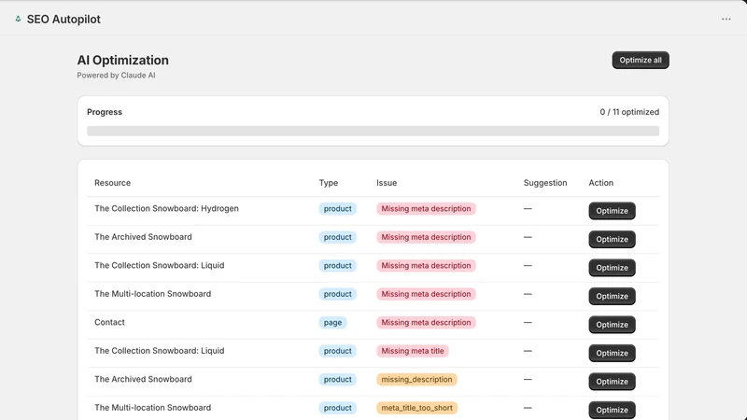Click product badge in meta_title_too_short row
The height and width of the screenshot is (420, 747).
click(337, 408)
